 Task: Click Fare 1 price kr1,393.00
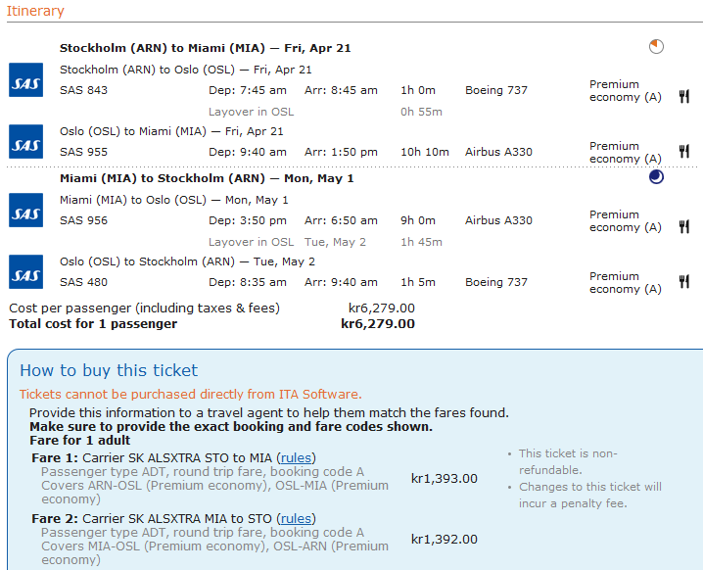[444, 479]
